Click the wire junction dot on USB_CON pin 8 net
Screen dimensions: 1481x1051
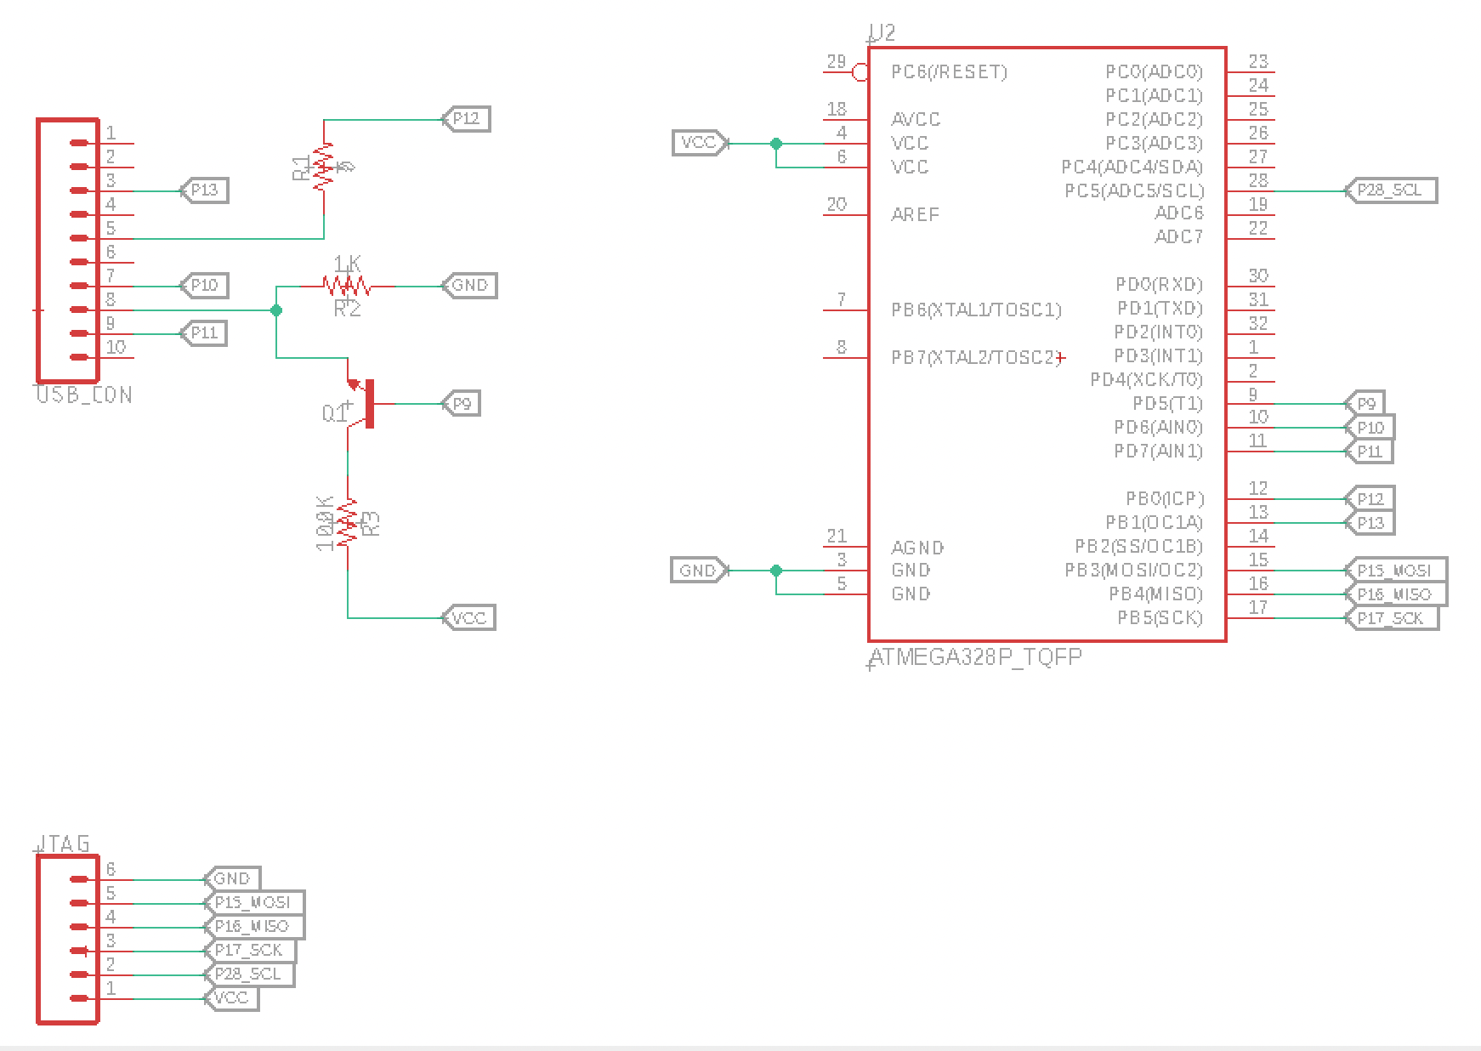tap(276, 310)
